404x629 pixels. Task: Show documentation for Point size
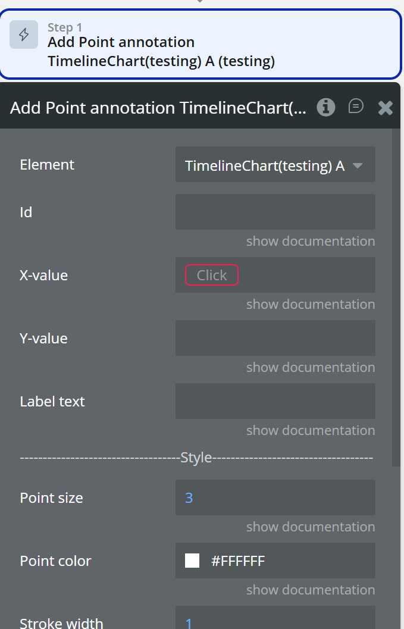point(311,527)
